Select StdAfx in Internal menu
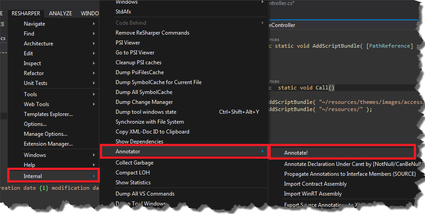This screenshot has width=425, height=214. (184, 12)
